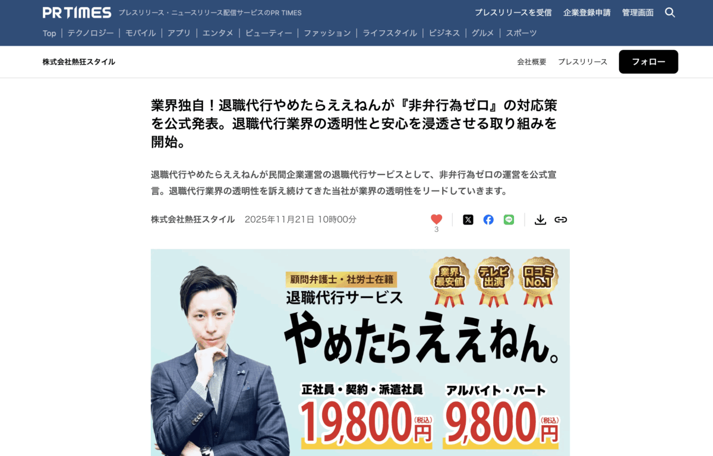Download the press release materials icon
Screen dimensions: 713x456
(x=540, y=220)
